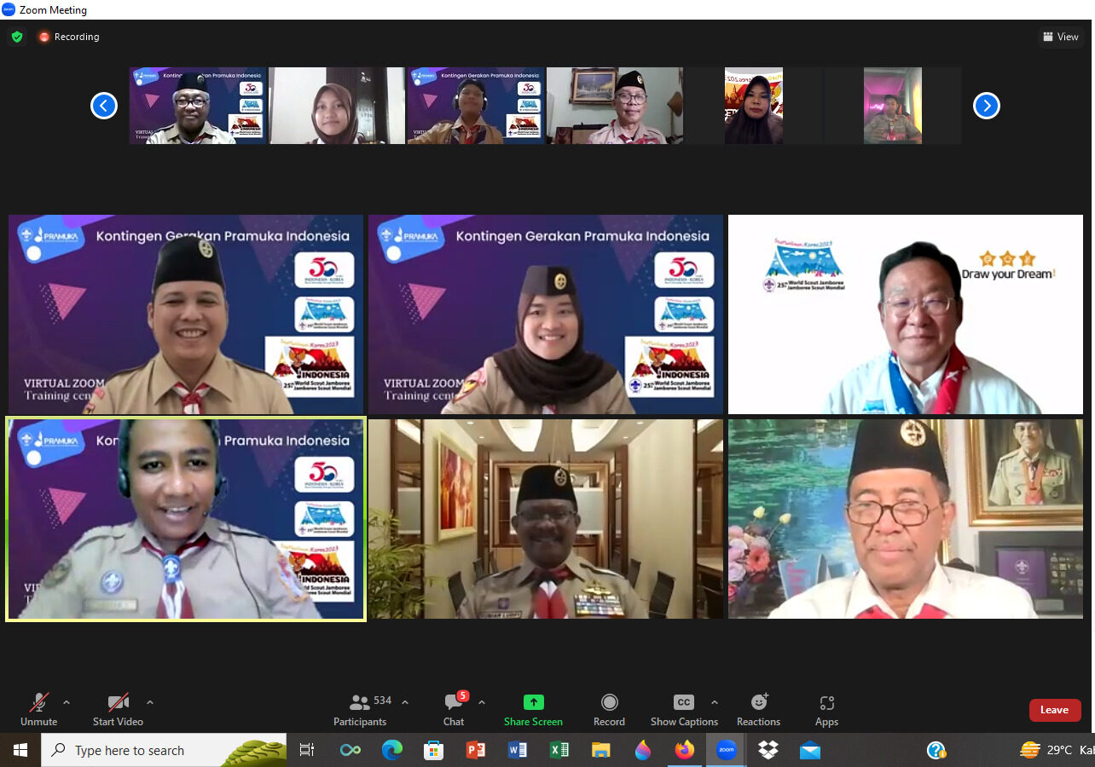Open the View layout menu

point(1060,37)
